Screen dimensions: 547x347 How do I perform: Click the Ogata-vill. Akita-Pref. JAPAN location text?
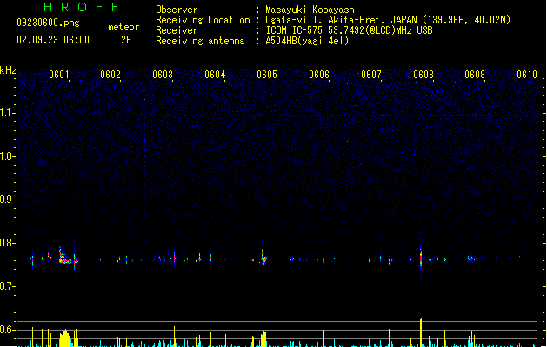coord(388,20)
